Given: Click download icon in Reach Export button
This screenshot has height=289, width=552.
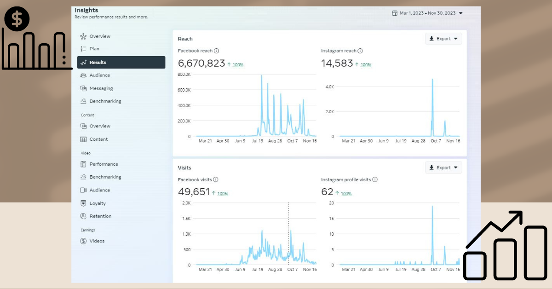Looking at the screenshot, I should click(431, 39).
